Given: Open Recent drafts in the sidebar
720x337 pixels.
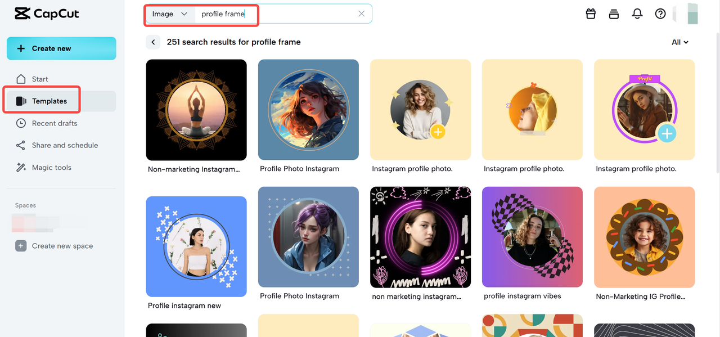Looking at the screenshot, I should point(61,123).
